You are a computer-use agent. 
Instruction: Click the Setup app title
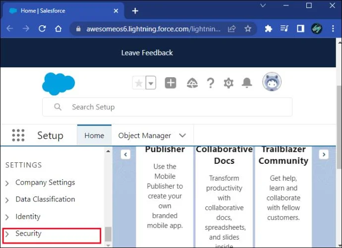tap(51, 136)
